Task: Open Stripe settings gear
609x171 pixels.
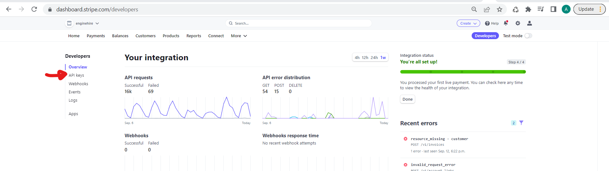Action: coord(518,23)
